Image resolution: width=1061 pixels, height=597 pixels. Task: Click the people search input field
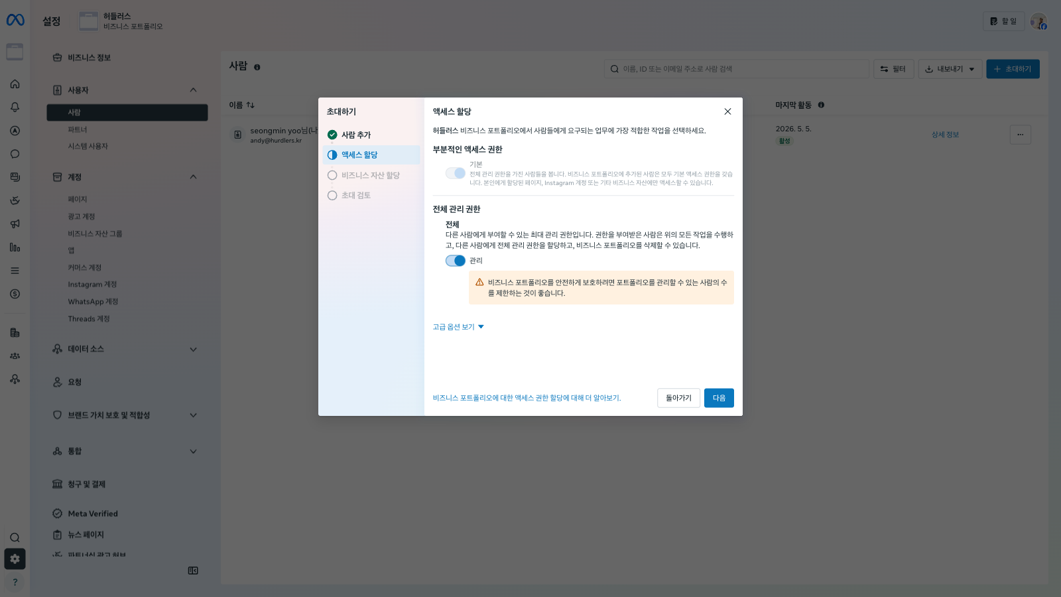coord(736,69)
